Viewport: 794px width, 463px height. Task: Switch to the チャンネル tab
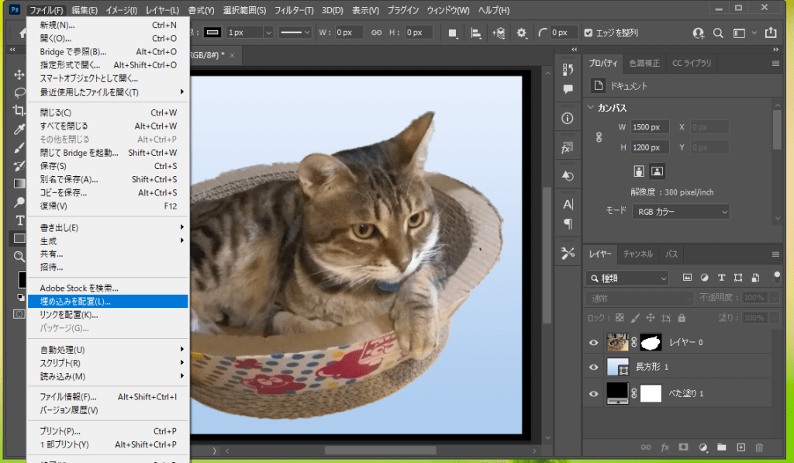click(x=637, y=254)
